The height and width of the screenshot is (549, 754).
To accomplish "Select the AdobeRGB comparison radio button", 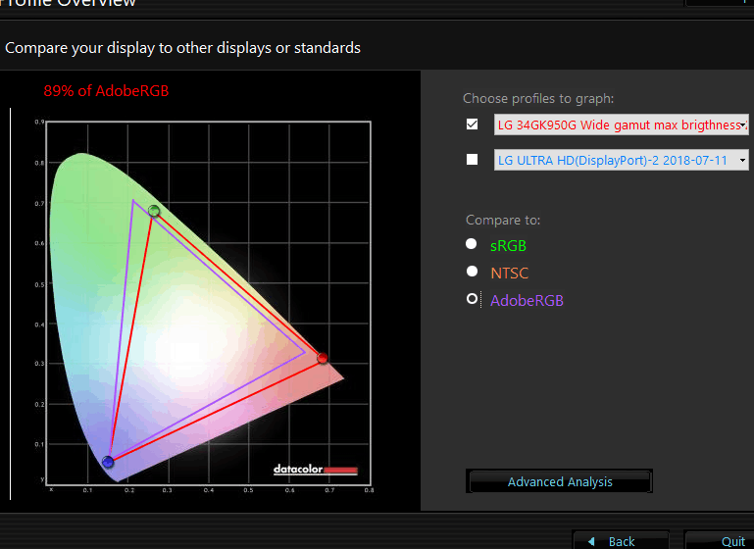I will pos(472,299).
